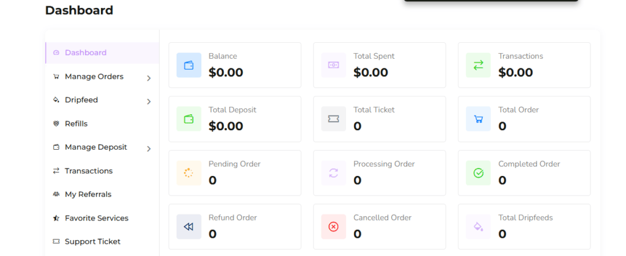626x256 pixels.
Task: Click the Processing Order refresh icon
Action: [334, 173]
